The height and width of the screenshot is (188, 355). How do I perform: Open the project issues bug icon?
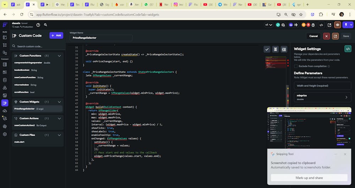tap(313, 25)
